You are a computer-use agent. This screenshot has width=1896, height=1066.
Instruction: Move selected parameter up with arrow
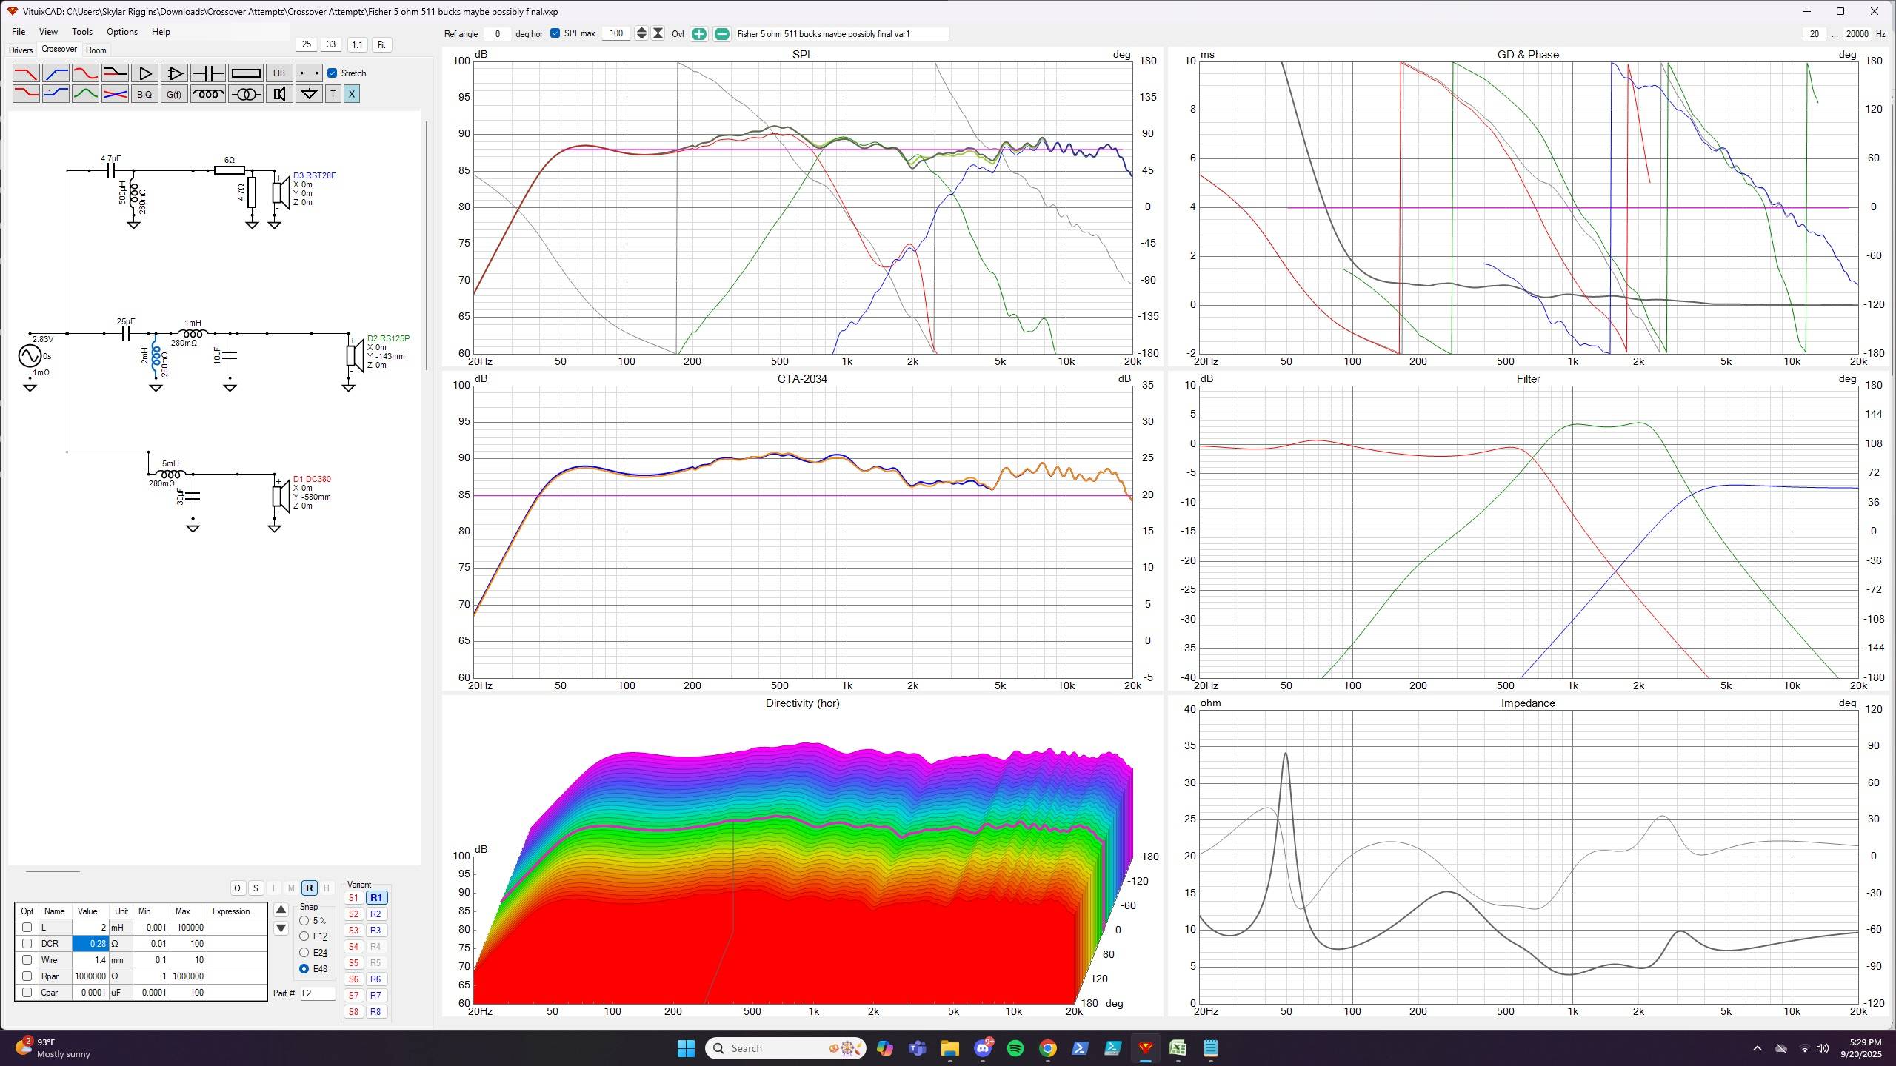(281, 910)
